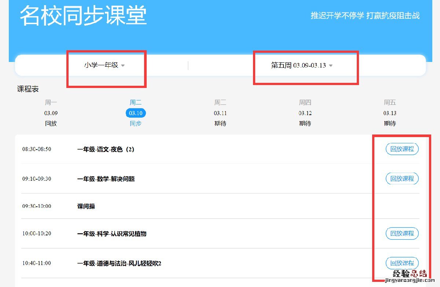This screenshot has width=440, height=287.
Task: Click the 08:30-08:50 time slot
Action: (37, 150)
